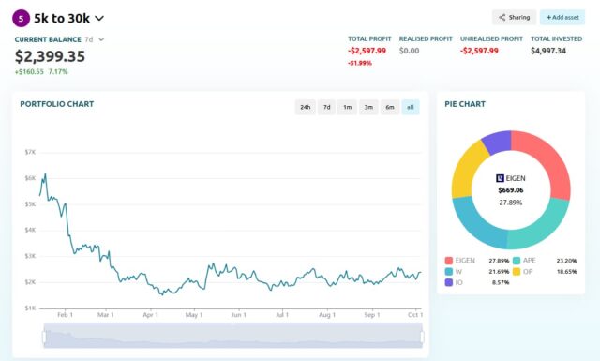Toggle W blue legend square
The height and width of the screenshot is (361, 600).
point(449,272)
